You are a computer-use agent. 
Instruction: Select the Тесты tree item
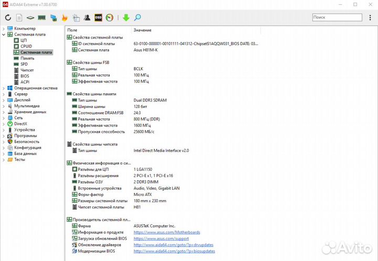pos(19,159)
